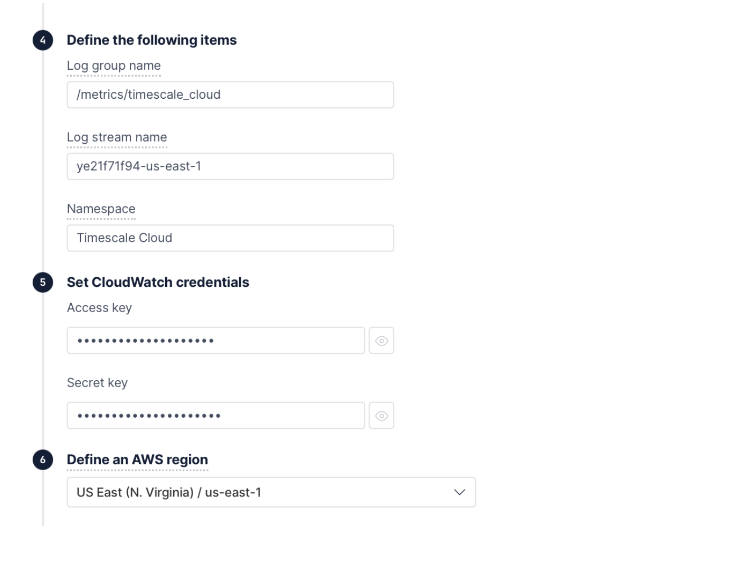Image resolution: width=738 pixels, height=563 pixels.
Task: Click into the Log stream name field
Action: click(230, 166)
